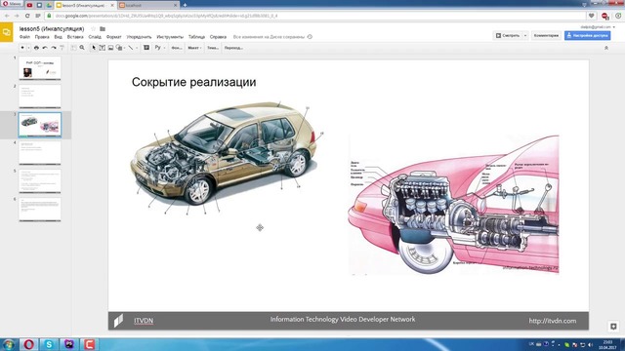Click the blue Настройки доступа button

pos(588,35)
